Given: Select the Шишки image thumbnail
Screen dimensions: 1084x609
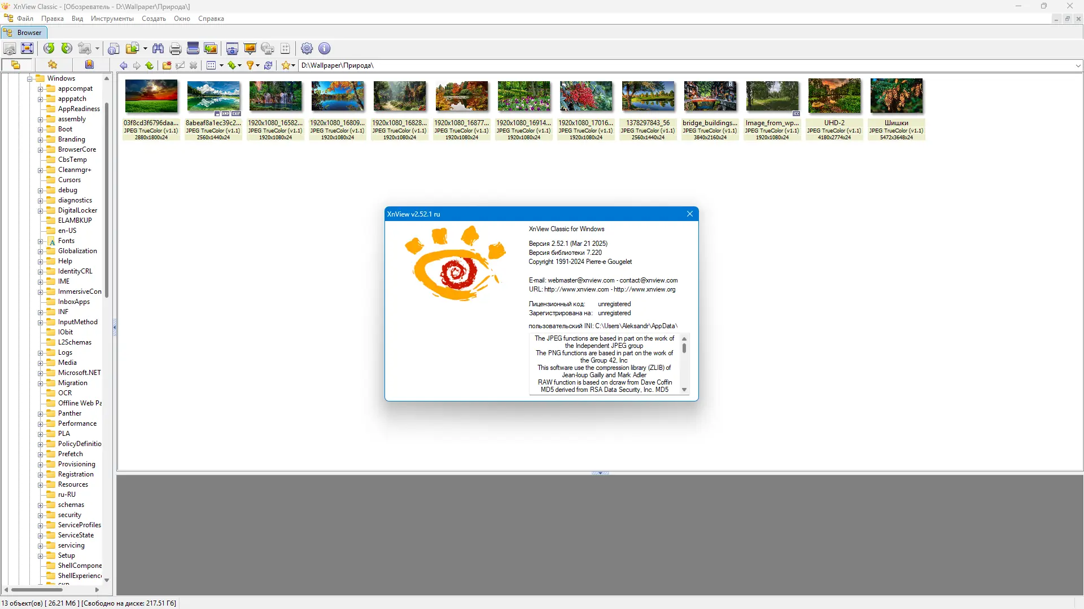Looking at the screenshot, I should coord(896,97).
